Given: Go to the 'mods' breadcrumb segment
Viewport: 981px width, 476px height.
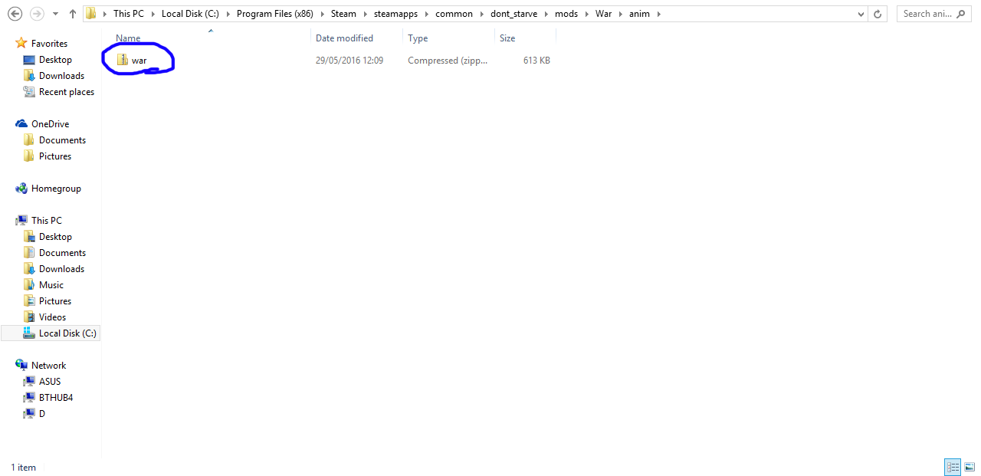Looking at the screenshot, I should (566, 14).
